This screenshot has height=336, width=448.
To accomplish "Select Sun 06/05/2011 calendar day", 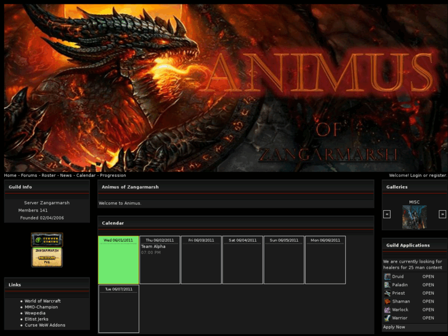I will click(284, 260).
